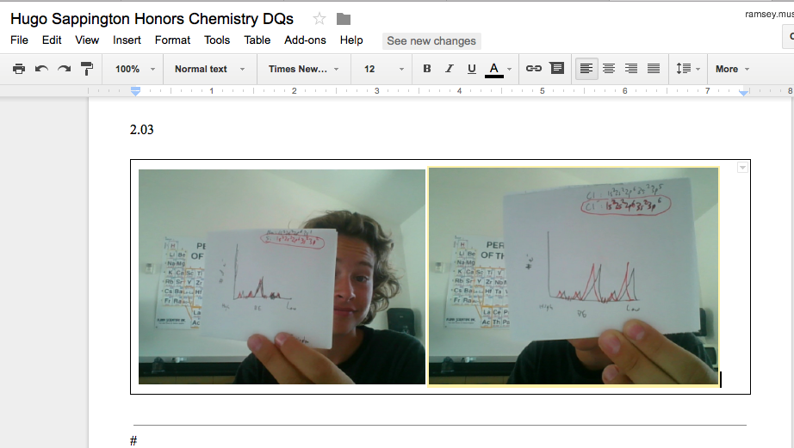Toggle underline formatting
The width and height of the screenshot is (794, 448).
click(x=471, y=69)
